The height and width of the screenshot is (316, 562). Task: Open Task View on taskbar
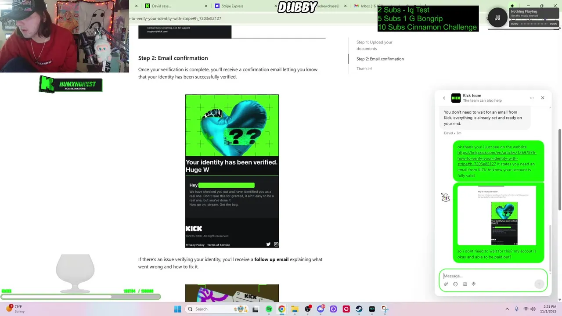click(x=256, y=309)
